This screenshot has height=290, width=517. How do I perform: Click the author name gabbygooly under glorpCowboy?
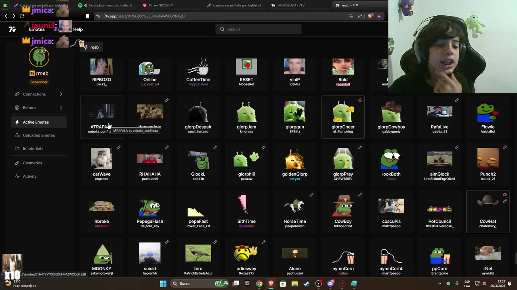coord(391,132)
